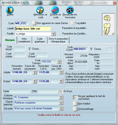Click the Effacer ce code eraser icon
This screenshot has width=118, height=125.
click(x=55, y=10)
